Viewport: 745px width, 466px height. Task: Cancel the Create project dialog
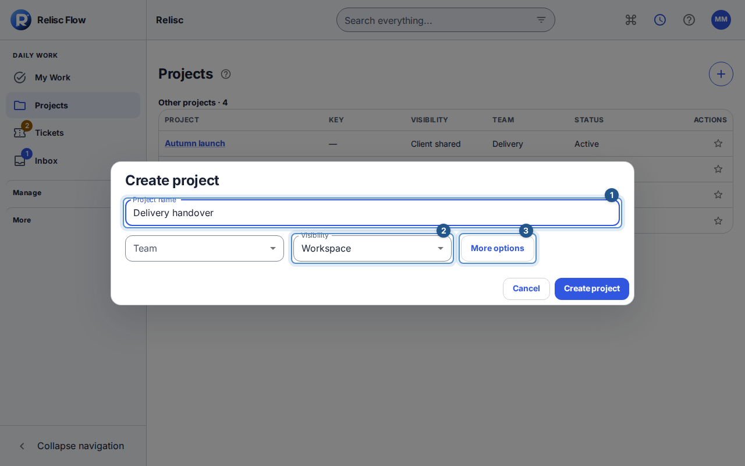pos(526,289)
